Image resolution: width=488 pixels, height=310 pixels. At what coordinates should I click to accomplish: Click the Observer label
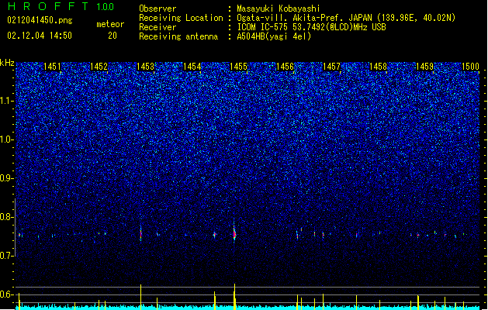157,9
